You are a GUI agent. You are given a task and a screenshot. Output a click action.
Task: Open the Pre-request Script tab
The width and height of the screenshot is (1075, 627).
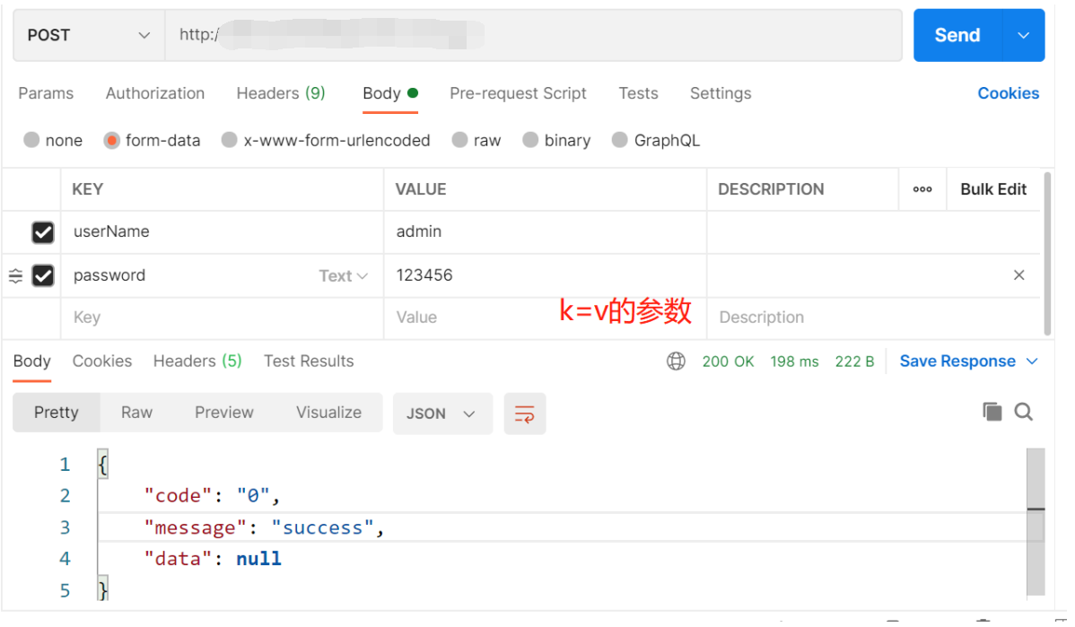(518, 93)
